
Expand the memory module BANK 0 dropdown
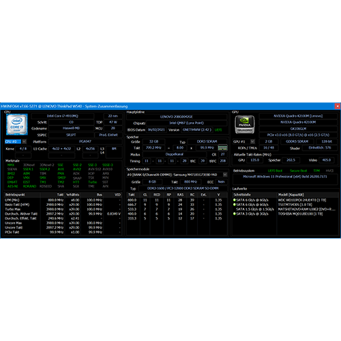pyautogui.click(x=225, y=175)
